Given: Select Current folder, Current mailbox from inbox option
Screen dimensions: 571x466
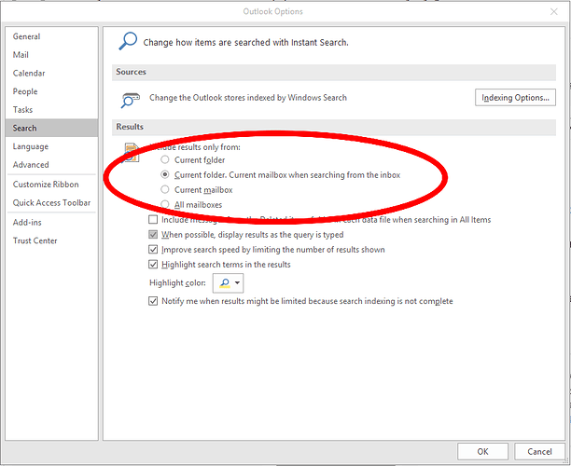Looking at the screenshot, I should tap(165, 174).
